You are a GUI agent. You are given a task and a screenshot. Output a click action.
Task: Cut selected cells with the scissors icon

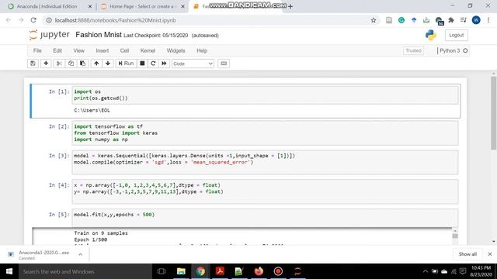pos(59,64)
